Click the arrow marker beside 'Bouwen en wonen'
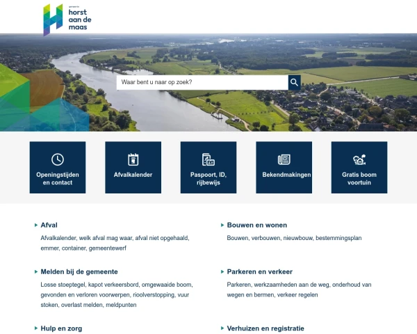417x334 pixels. (222, 225)
